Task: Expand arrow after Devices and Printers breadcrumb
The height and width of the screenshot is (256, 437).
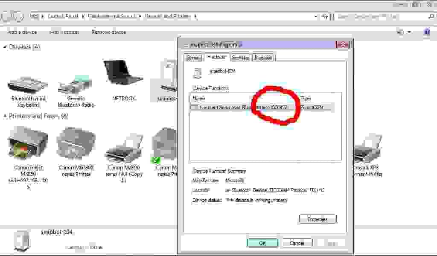Action: click(195, 16)
